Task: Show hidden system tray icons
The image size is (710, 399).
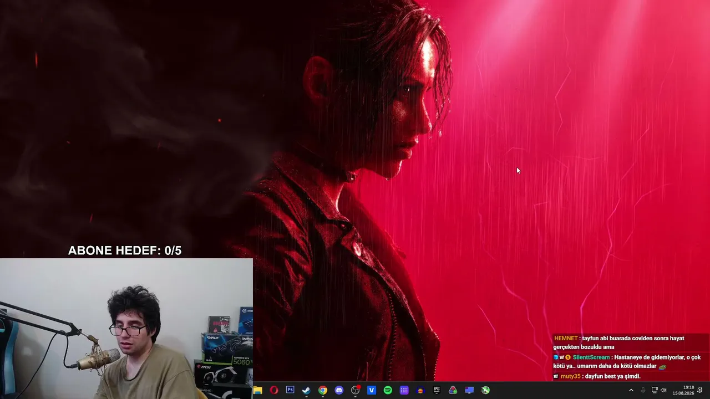Action: coord(631,390)
